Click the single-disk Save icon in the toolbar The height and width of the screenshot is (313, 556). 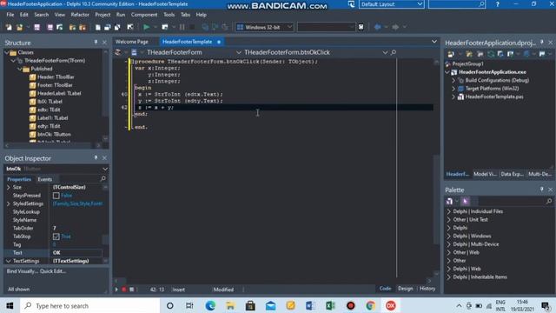(36, 27)
